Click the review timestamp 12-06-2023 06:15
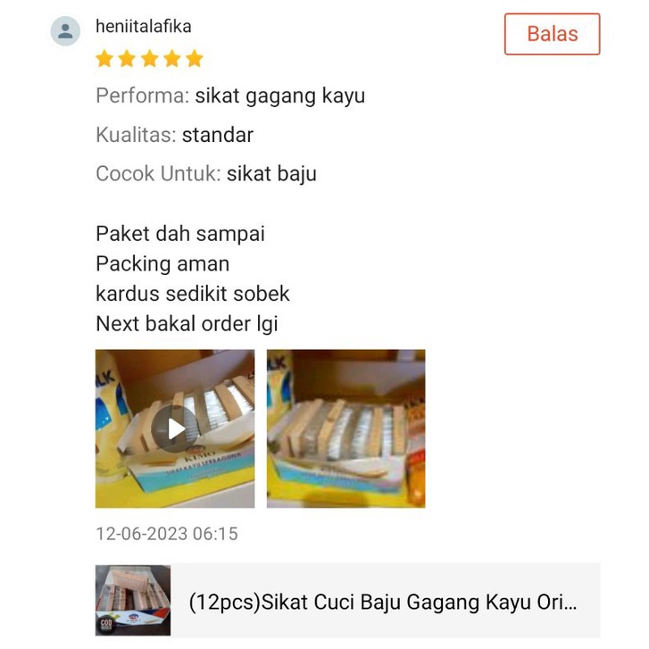The image size is (649, 649). tap(167, 534)
